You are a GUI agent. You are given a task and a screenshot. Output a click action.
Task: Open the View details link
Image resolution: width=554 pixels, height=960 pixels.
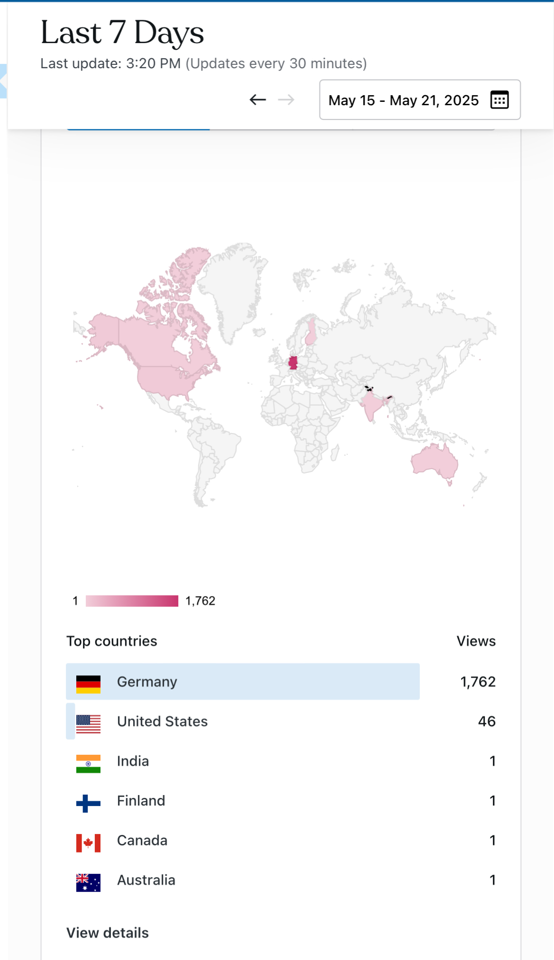(x=108, y=933)
